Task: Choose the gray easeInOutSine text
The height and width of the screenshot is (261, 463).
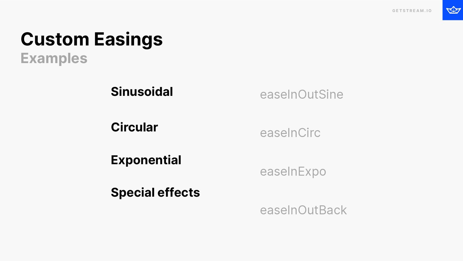Action: pos(302,95)
